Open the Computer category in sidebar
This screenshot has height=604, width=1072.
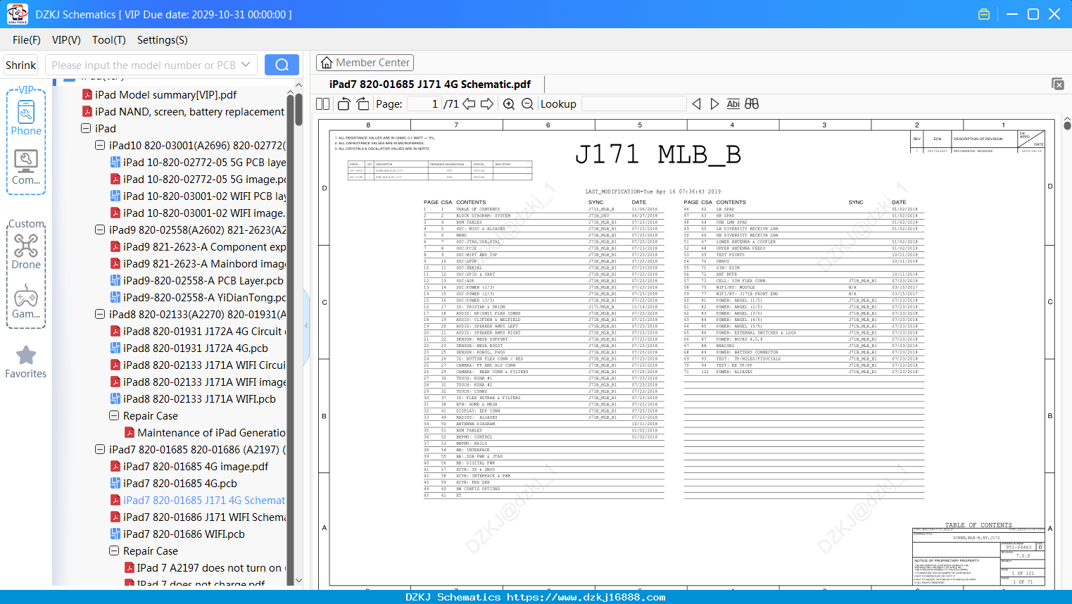[26, 168]
